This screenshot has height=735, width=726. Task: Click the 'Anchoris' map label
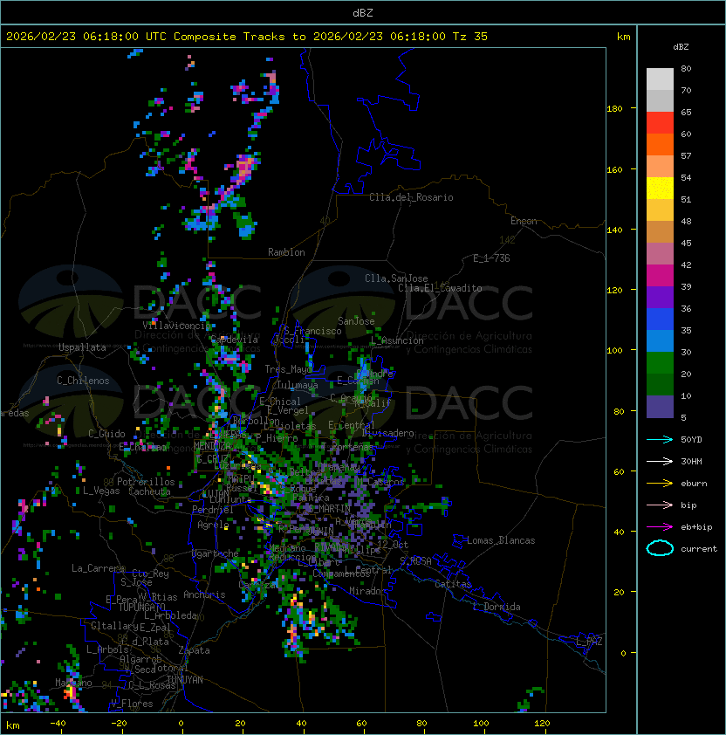point(204,594)
